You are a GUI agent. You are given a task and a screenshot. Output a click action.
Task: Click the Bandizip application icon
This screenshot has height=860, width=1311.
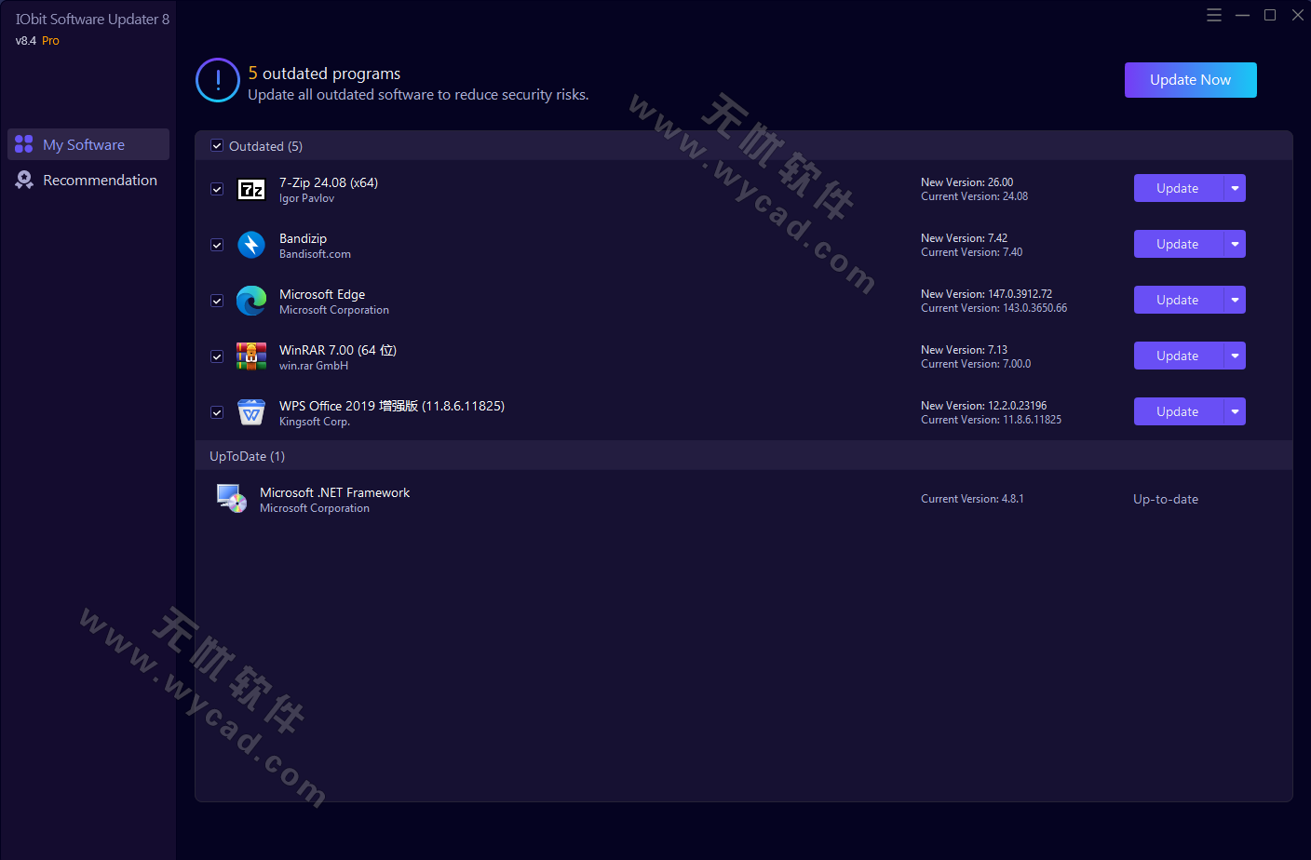(x=251, y=245)
